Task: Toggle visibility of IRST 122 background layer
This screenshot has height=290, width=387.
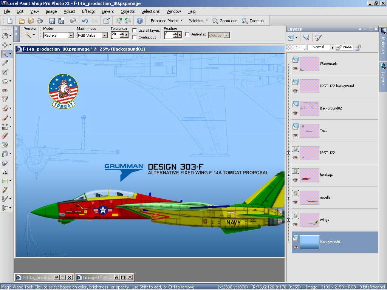Action: tap(295, 91)
